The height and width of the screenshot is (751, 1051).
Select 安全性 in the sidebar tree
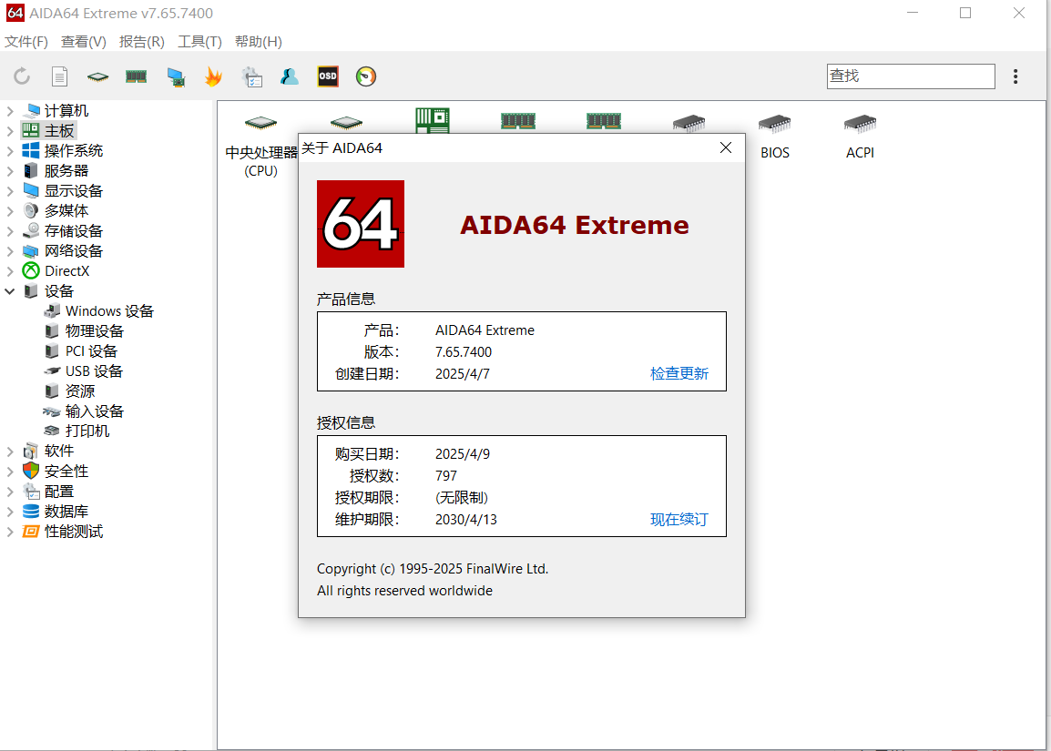[66, 471]
